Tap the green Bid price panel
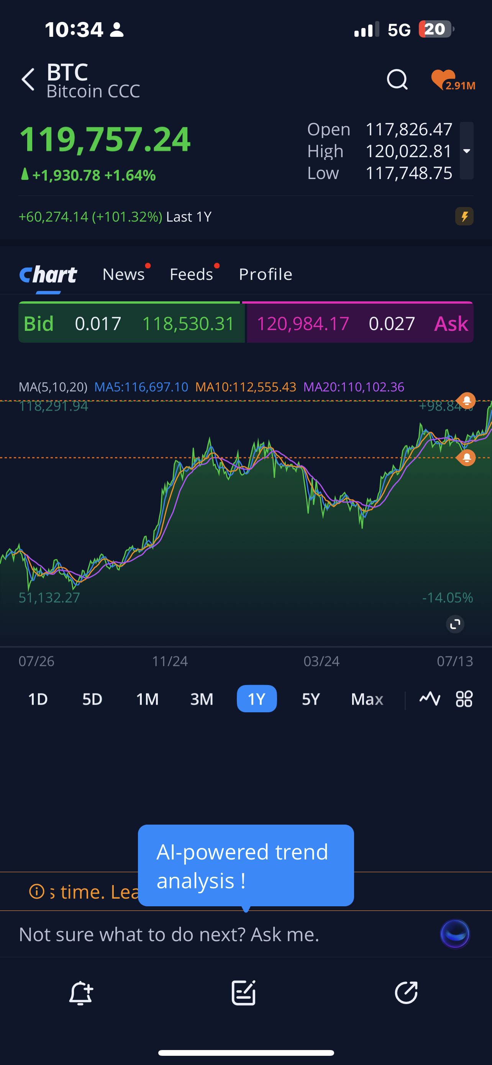Image resolution: width=492 pixels, height=1065 pixels. click(x=131, y=322)
